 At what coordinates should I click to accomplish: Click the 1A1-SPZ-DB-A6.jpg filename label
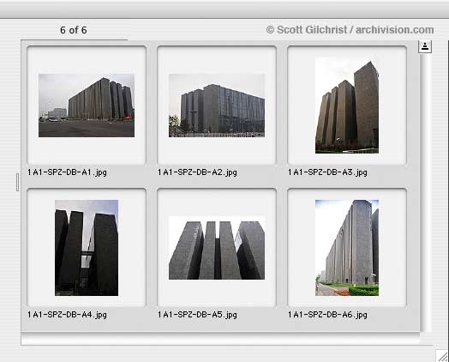tap(327, 315)
